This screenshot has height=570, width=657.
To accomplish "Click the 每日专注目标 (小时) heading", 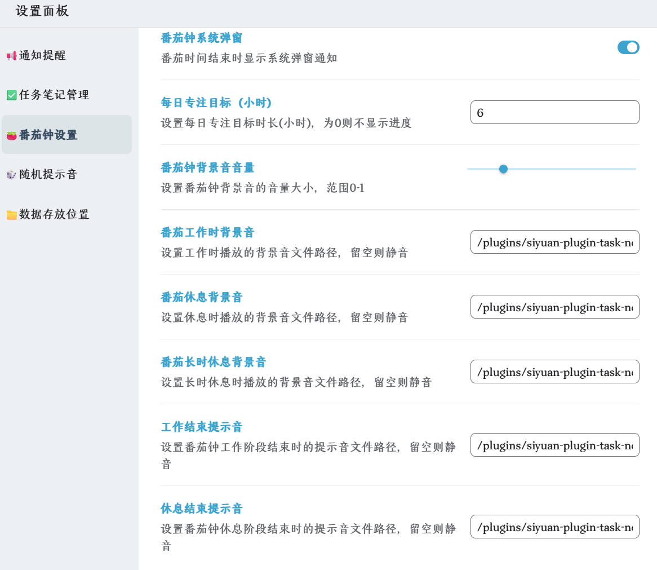I will (x=216, y=103).
